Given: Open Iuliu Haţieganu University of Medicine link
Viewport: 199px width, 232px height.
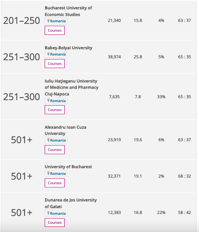Looking at the screenshot, I should point(71,88).
